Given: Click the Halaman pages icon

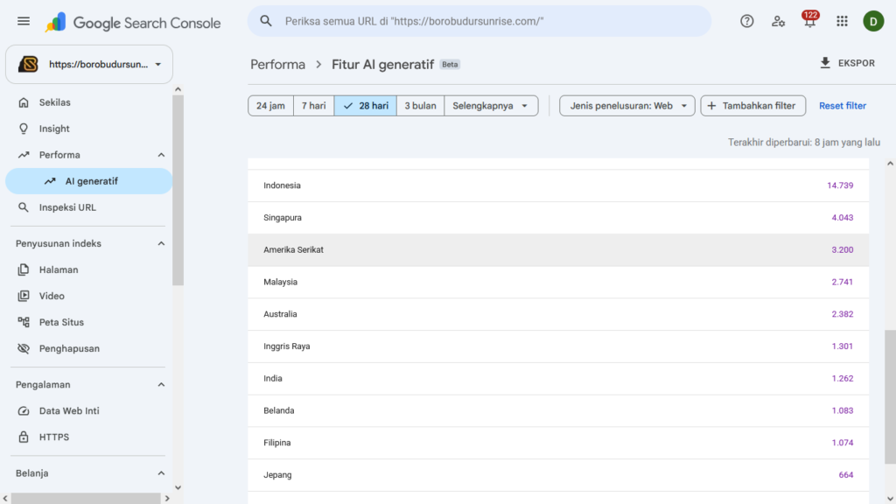Looking at the screenshot, I should click(24, 269).
